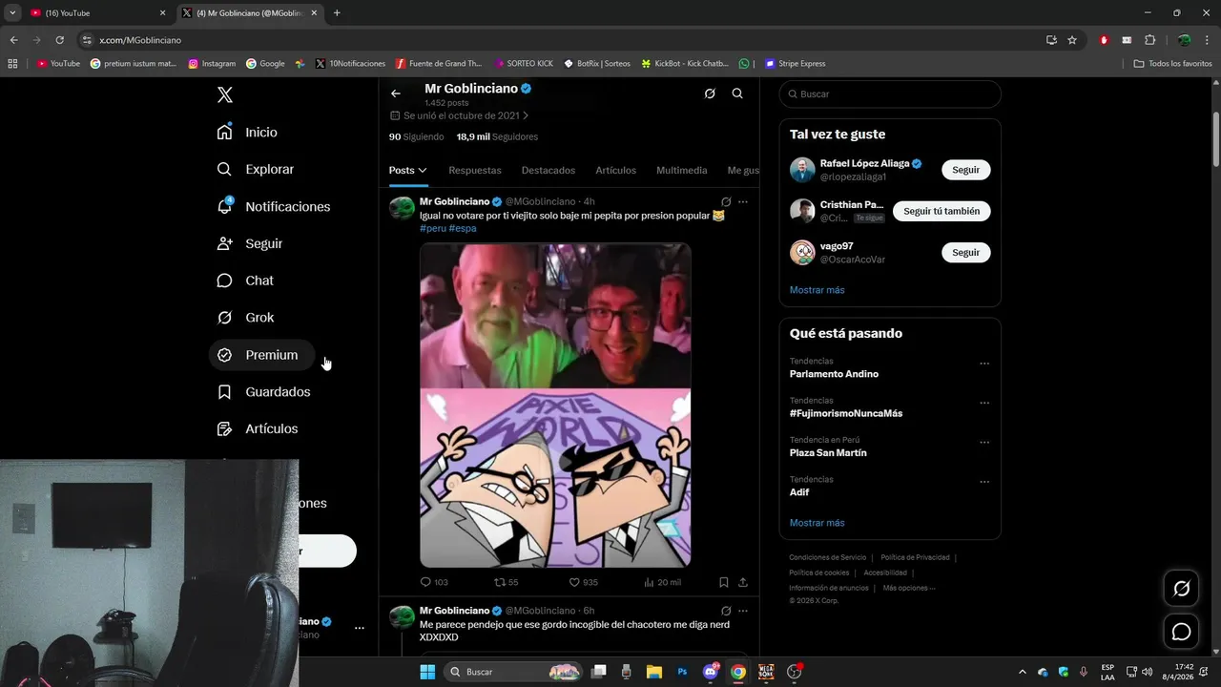Go back using the profile back arrow
This screenshot has height=687, width=1221.
[x=396, y=94]
